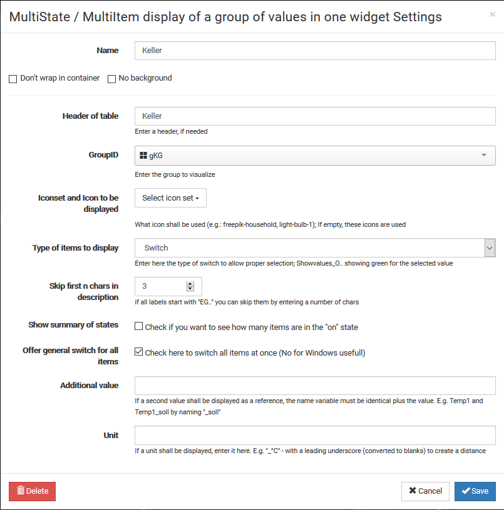Expand the Type of items to display list
Viewport: 504px width, 510px height.
point(490,247)
